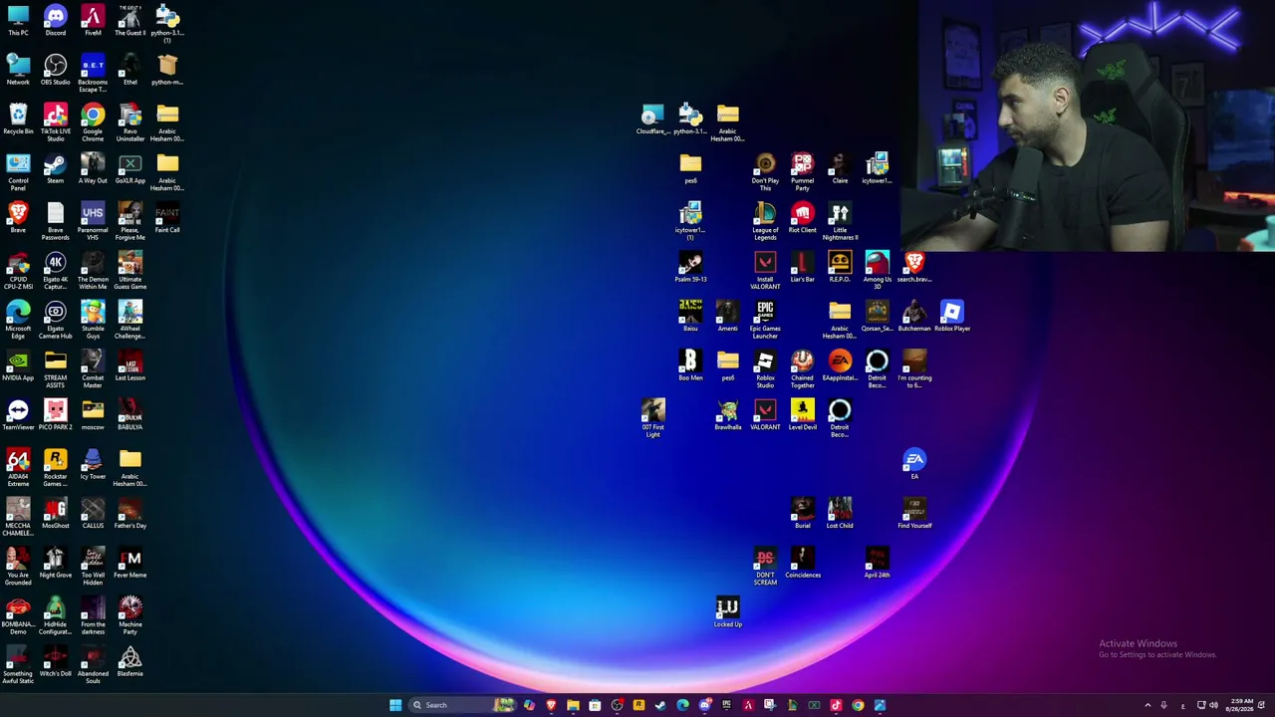Open the Blasfemia desktop icon
This screenshot has height=717, width=1275.
(129, 661)
